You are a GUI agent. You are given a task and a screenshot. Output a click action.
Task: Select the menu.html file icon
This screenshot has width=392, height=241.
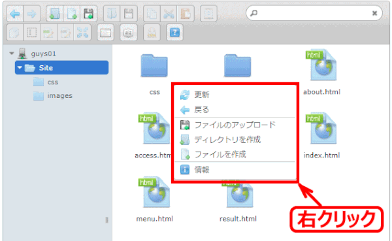click(154, 192)
